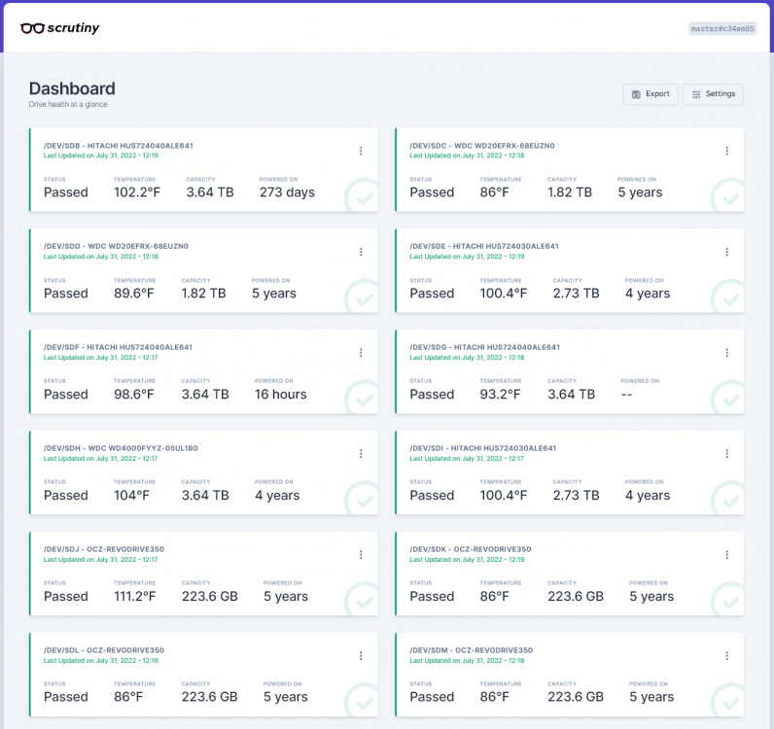774x729 pixels.
Task: Open the /DEV/SDB - HITACHI HUS724040ALE641 drive details
Action: (118, 146)
